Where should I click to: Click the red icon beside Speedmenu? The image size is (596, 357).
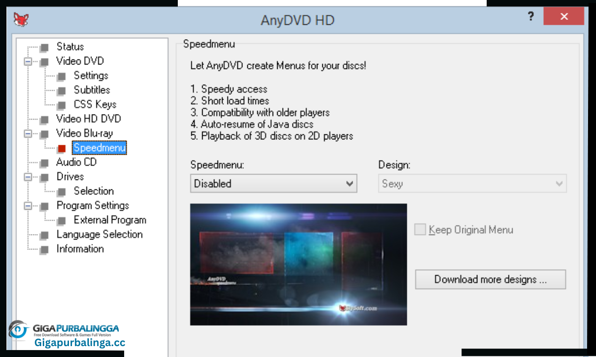[61, 148]
